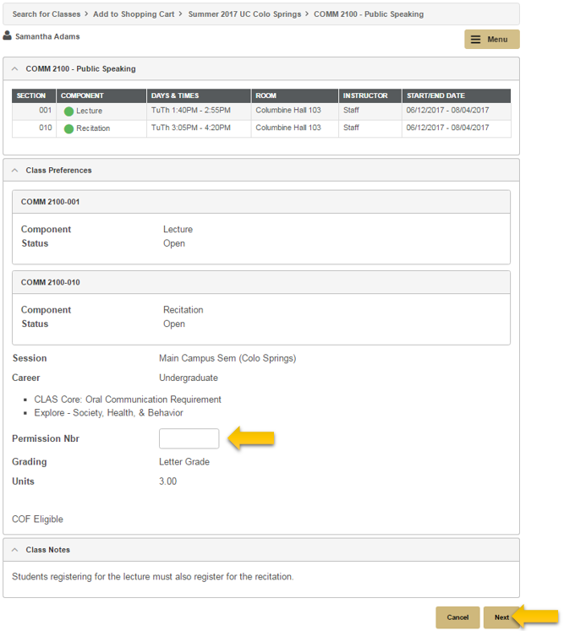Viewport: 564px width, 631px height.
Task: Click the COF Eligible text
Action: coord(37,519)
